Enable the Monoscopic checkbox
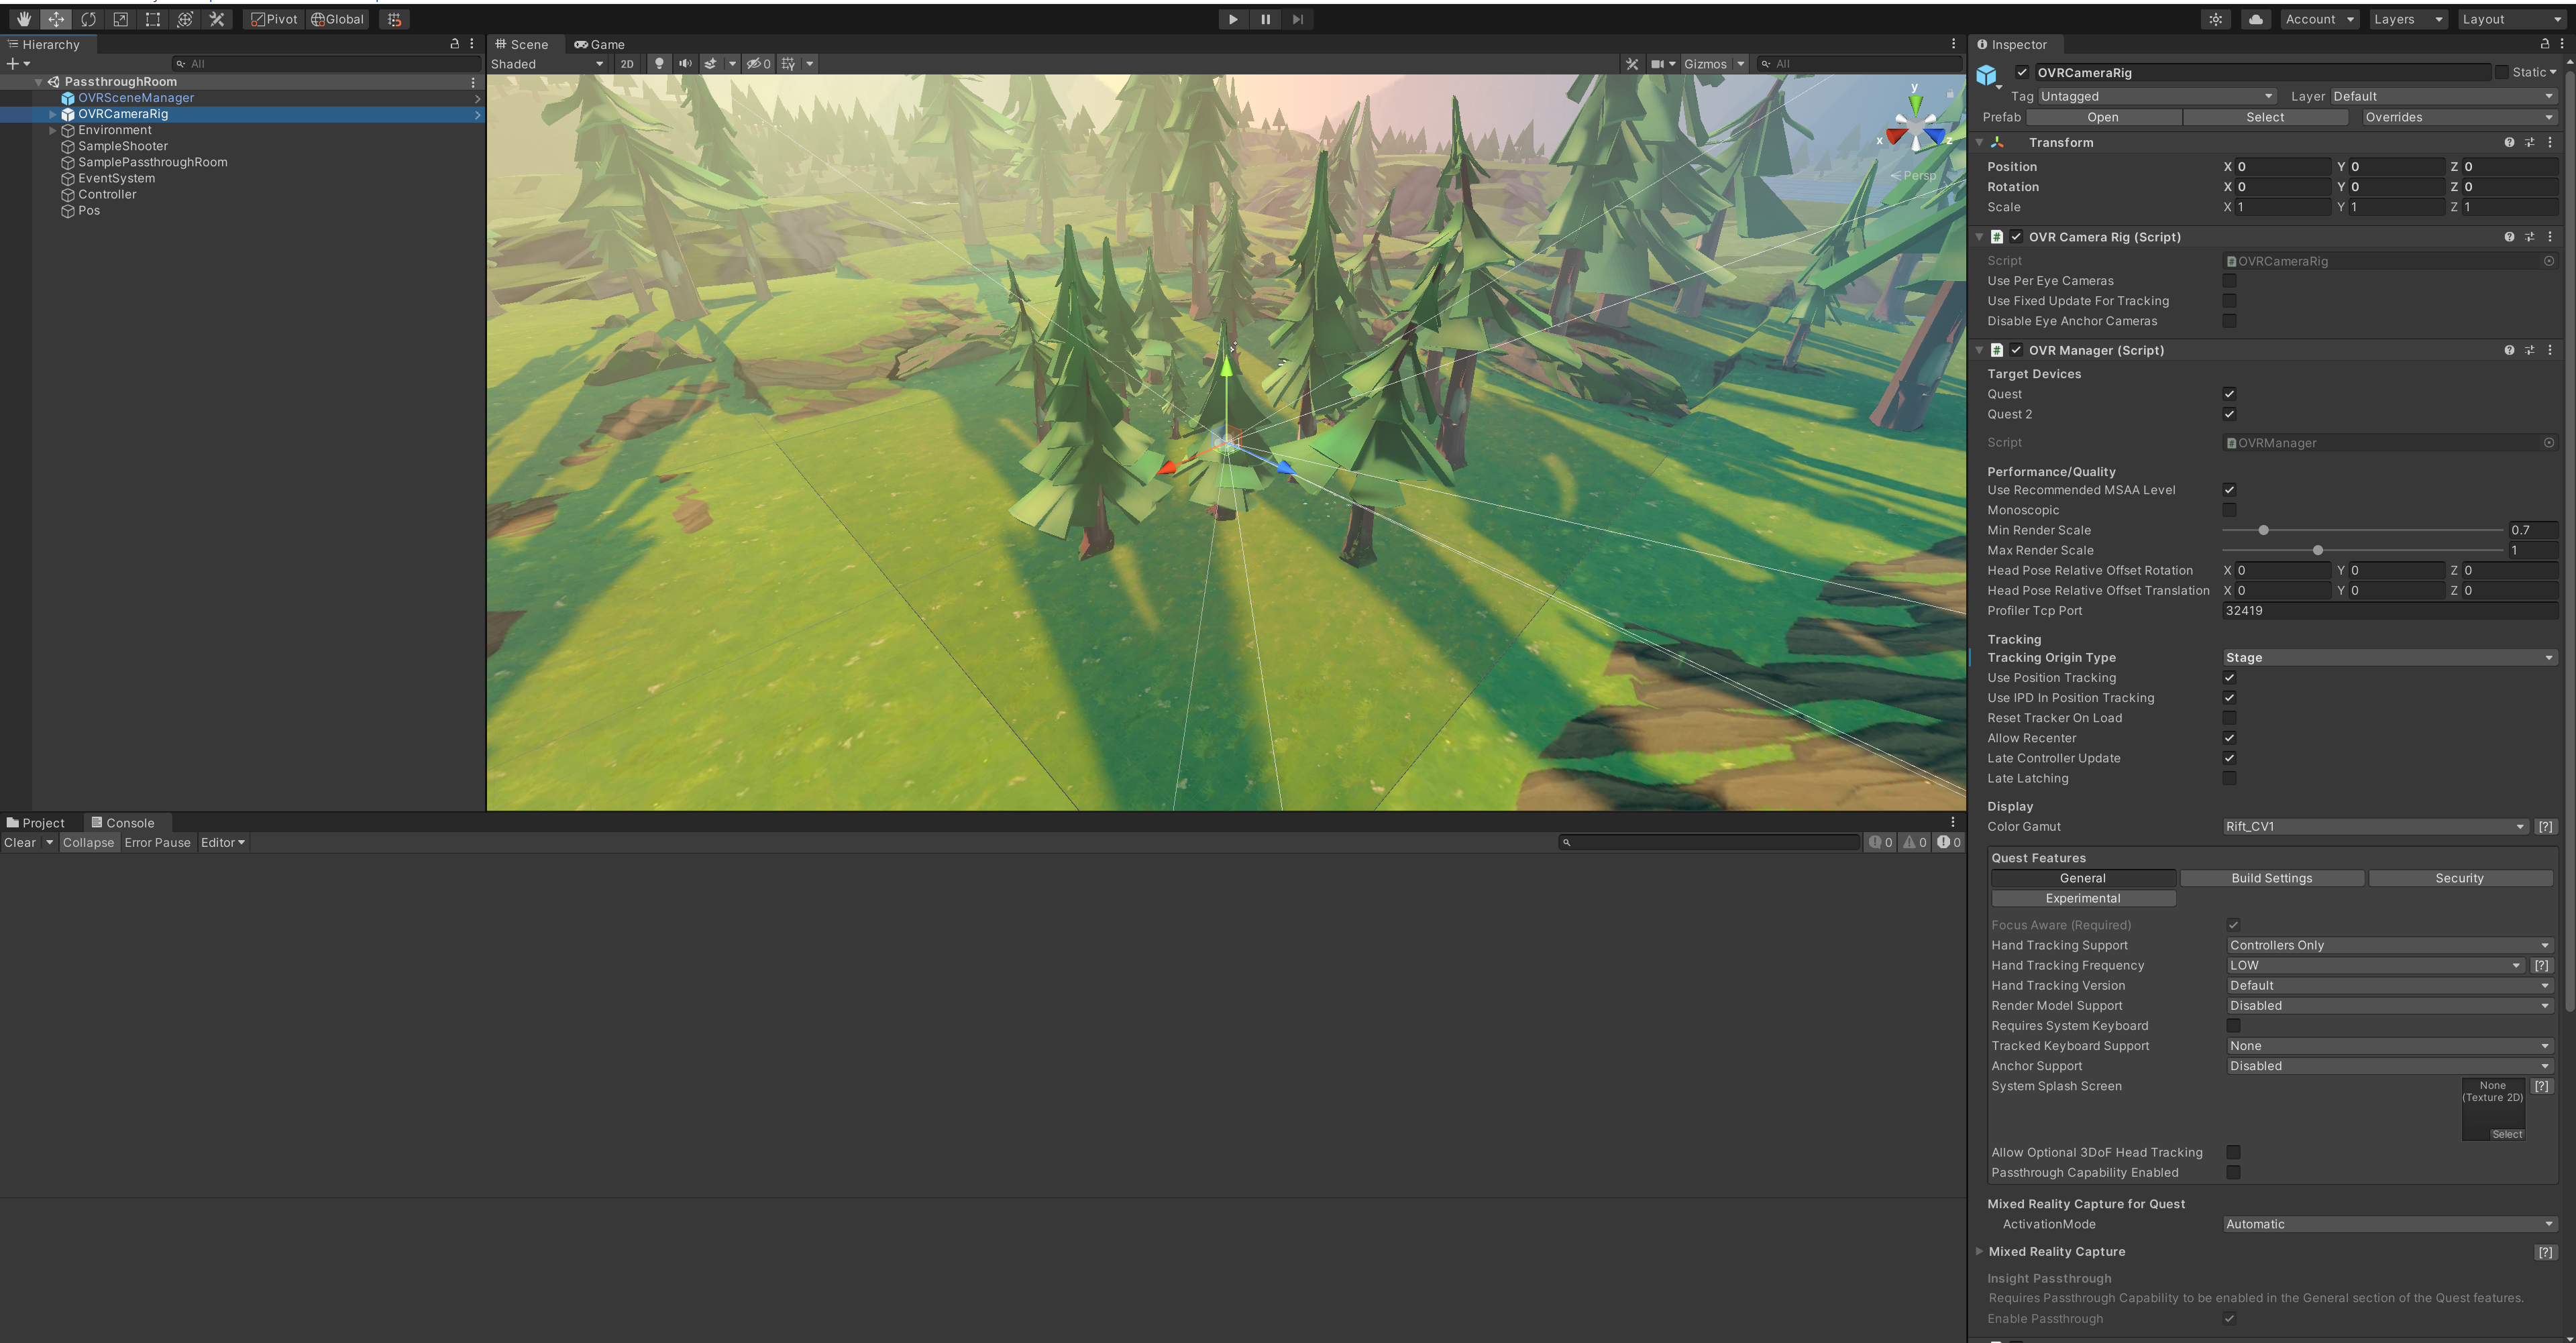Image resolution: width=2576 pixels, height=1343 pixels. (2229, 511)
